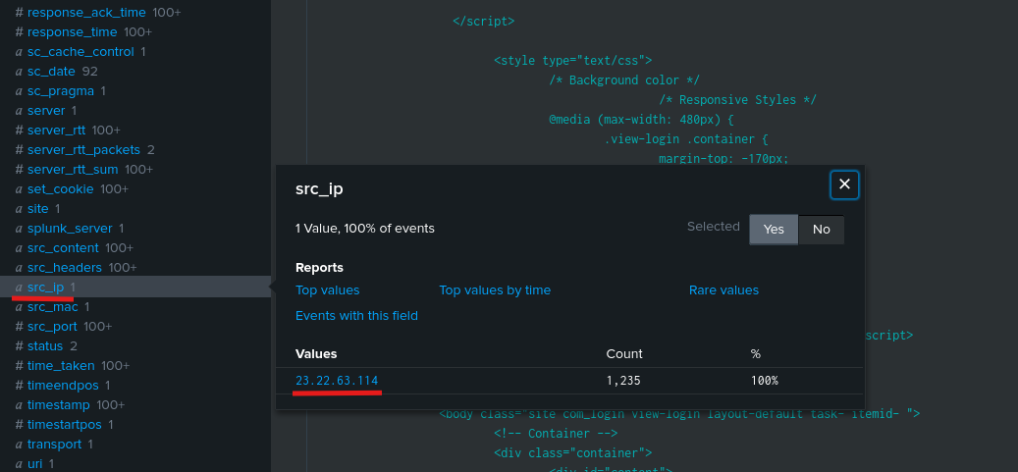Click the '<body class="site com_login' line
The image size is (1018, 472).
679,413
